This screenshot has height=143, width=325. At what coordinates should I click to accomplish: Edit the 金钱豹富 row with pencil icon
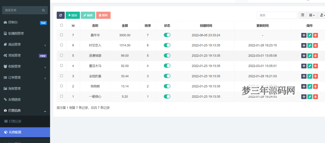pyautogui.click(x=310, y=76)
